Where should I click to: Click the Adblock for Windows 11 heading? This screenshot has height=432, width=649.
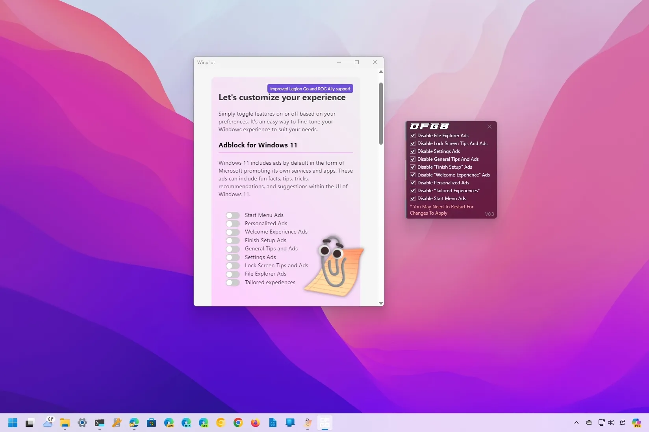[258, 145]
